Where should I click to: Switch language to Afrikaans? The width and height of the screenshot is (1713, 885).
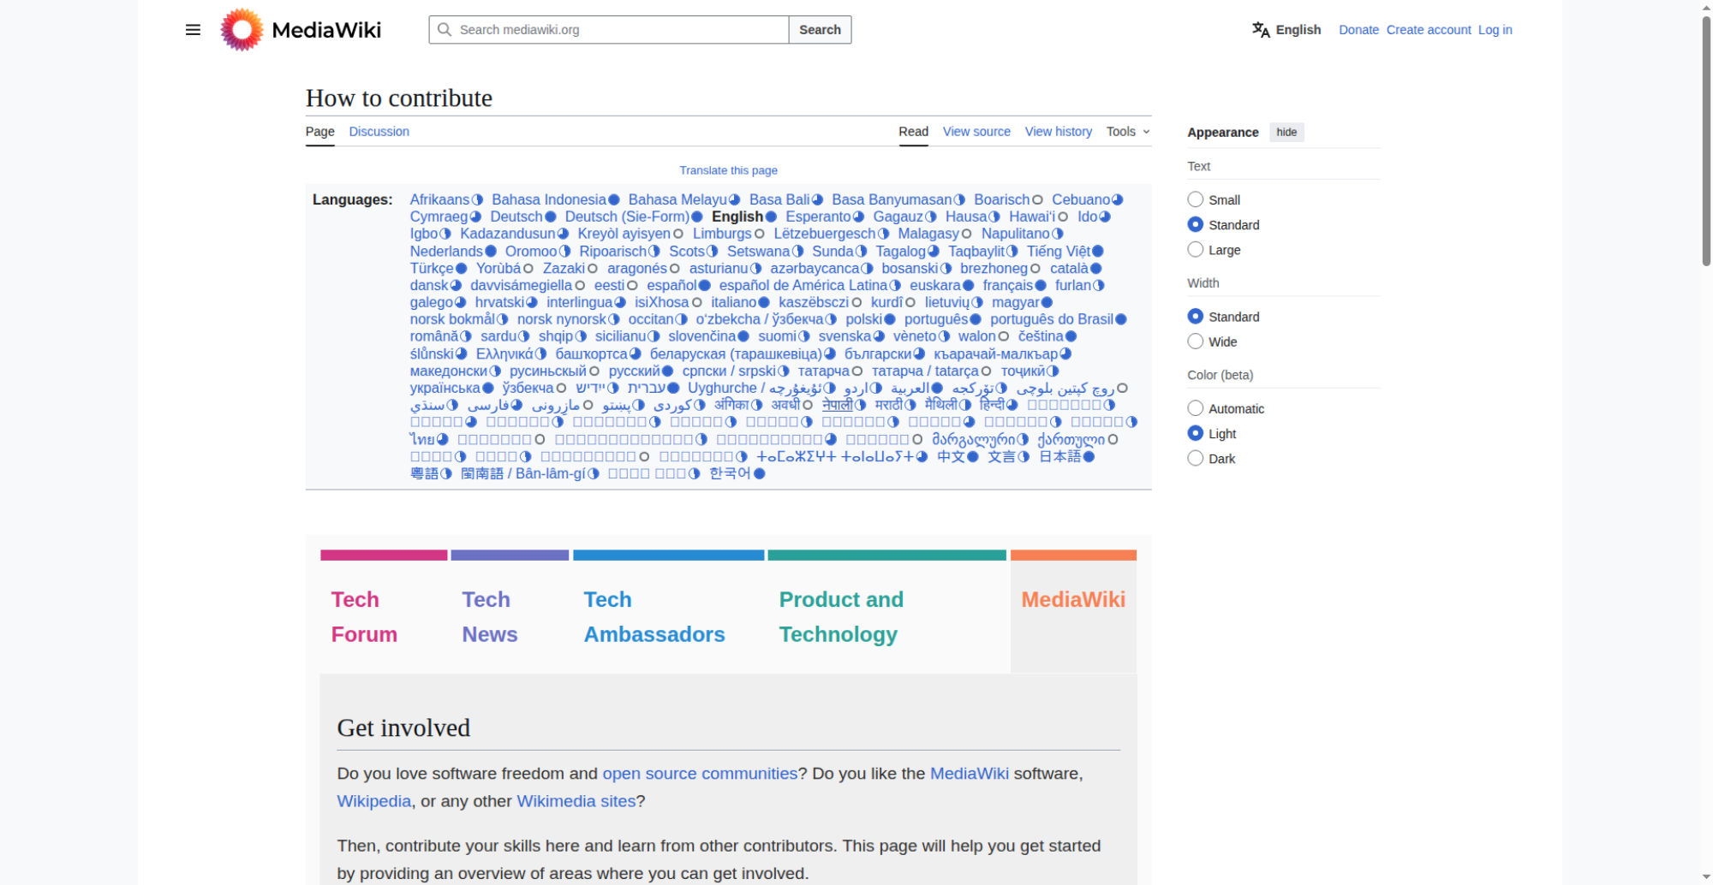(439, 199)
